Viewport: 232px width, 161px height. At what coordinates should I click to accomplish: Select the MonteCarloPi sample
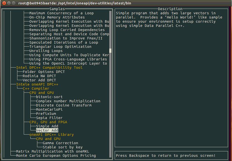pos(49,109)
